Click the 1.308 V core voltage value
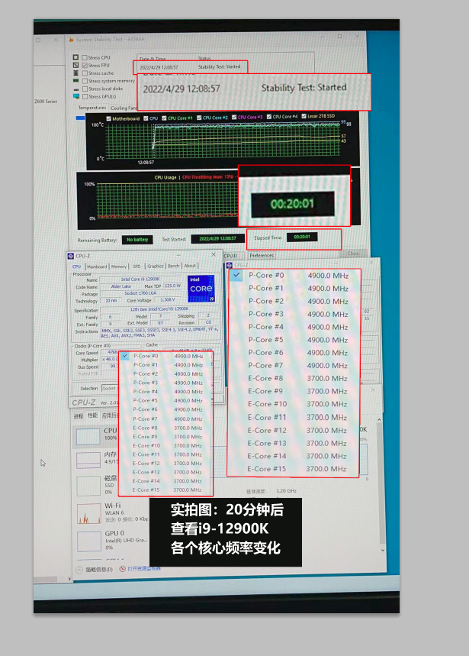The height and width of the screenshot is (656, 469). pos(168,300)
